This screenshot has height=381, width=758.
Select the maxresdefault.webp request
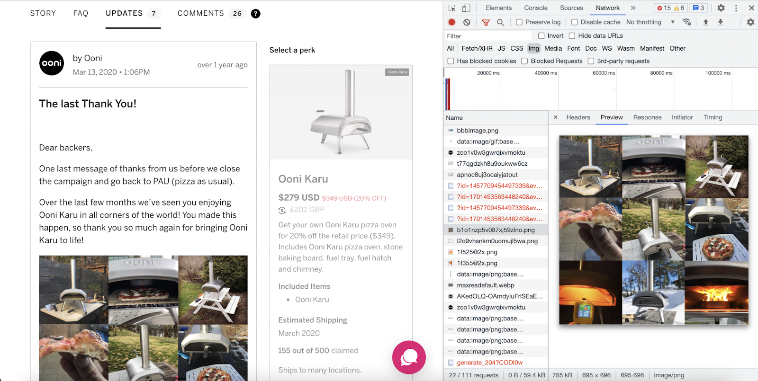coord(496,285)
